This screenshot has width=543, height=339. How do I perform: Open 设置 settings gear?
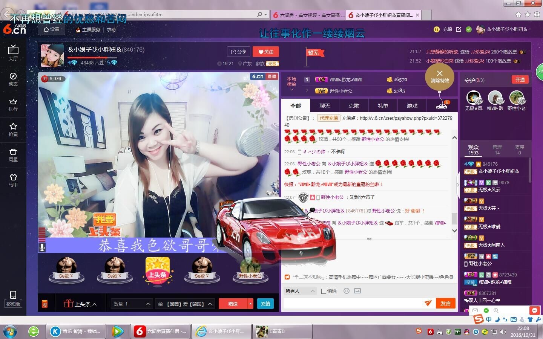[x=51, y=29]
